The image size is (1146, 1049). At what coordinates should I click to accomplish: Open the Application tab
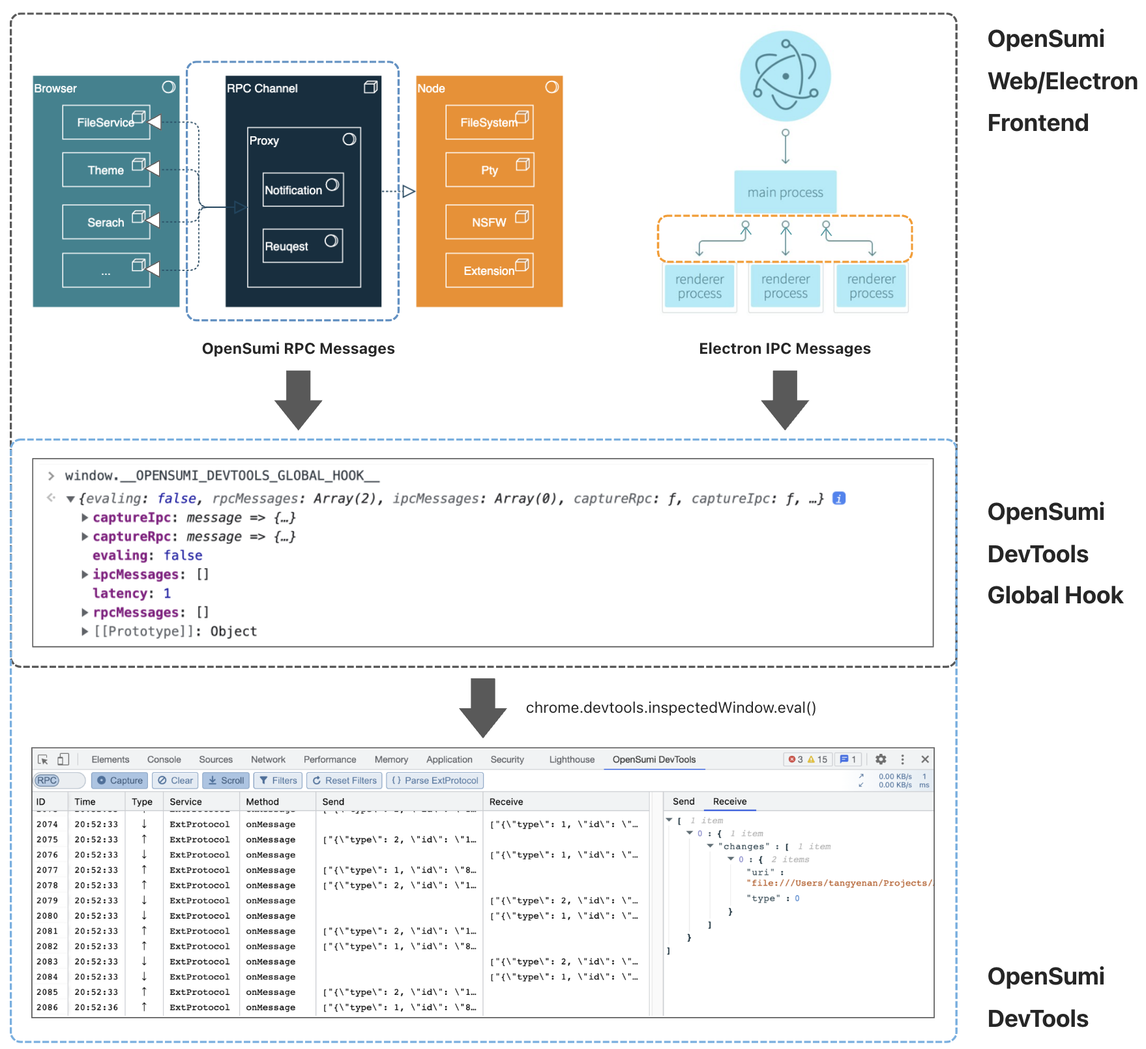[x=449, y=760]
